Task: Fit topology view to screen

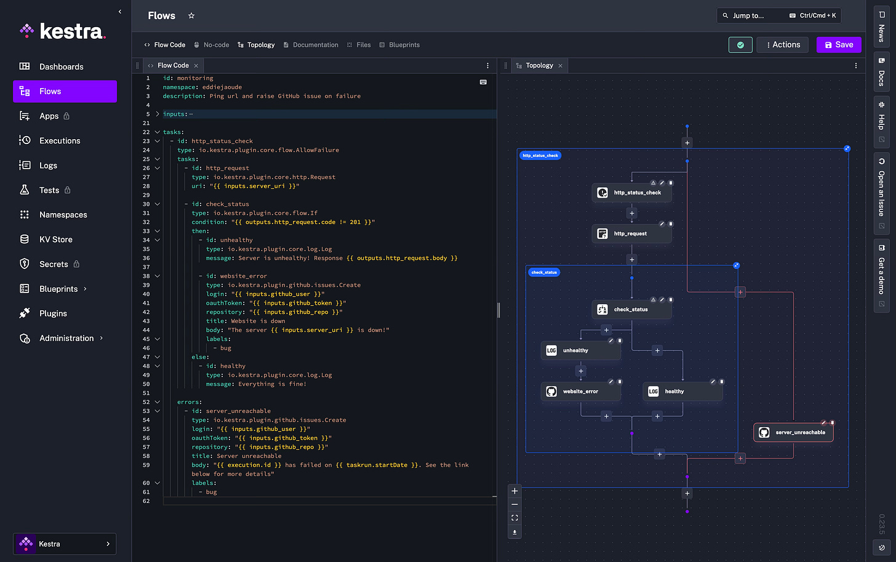Action: point(515,518)
